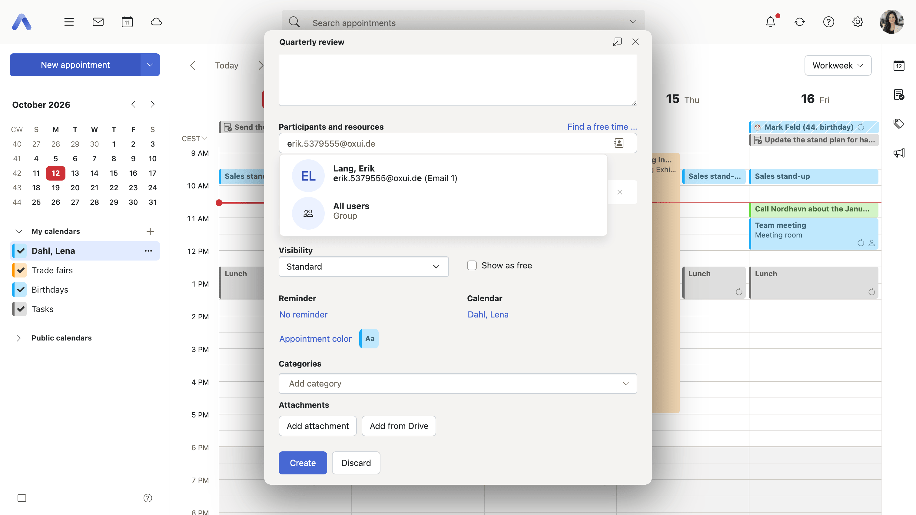The width and height of the screenshot is (916, 515).
Task: Open the CEST timezone dropdown
Action: [194, 139]
